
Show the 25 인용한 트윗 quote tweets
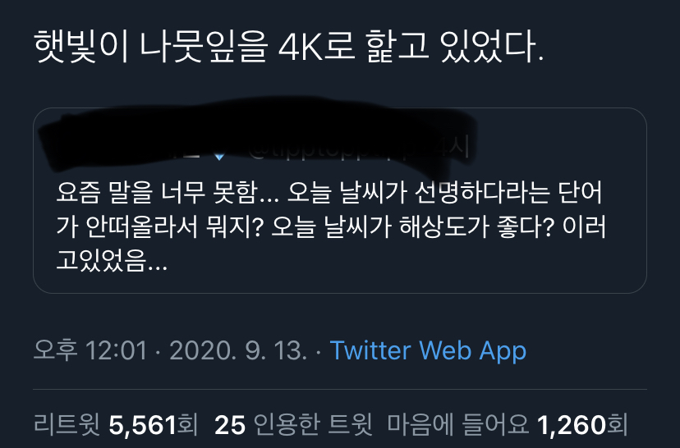293,424
